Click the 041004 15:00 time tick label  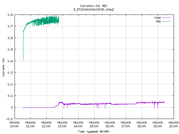tap(94, 125)
